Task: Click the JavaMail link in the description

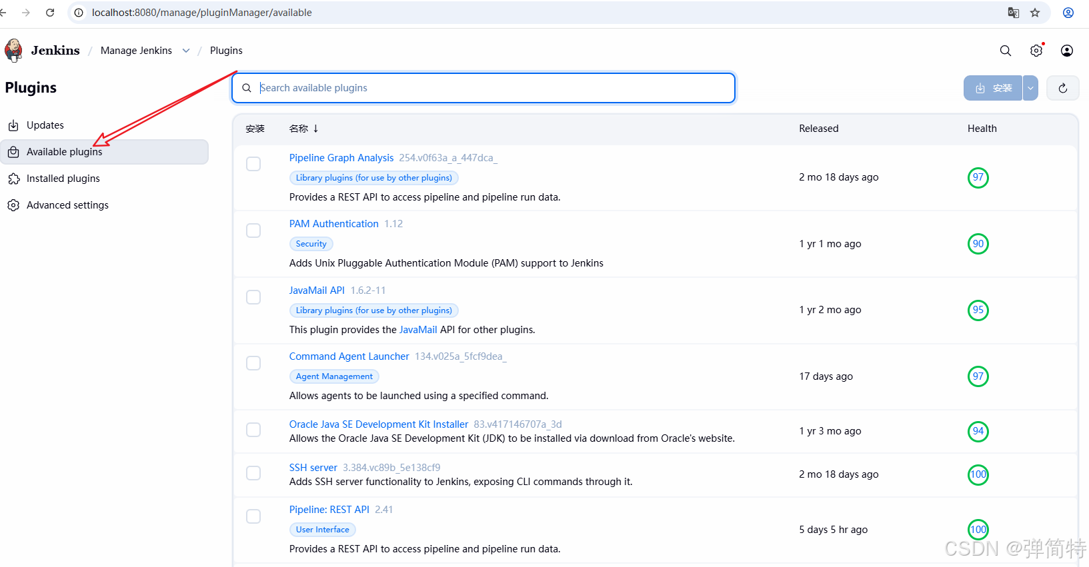Action: (418, 330)
